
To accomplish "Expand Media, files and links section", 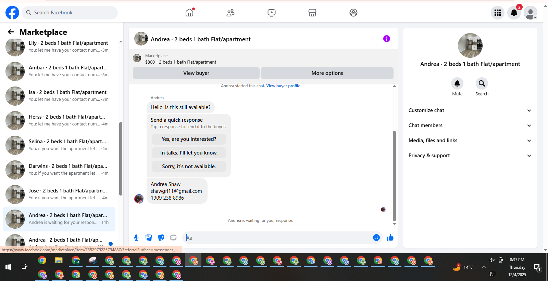I will [x=470, y=140].
